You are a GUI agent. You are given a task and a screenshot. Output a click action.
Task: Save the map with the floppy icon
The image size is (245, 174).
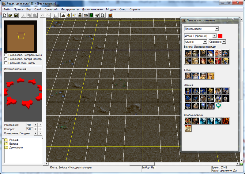tap(16, 15)
